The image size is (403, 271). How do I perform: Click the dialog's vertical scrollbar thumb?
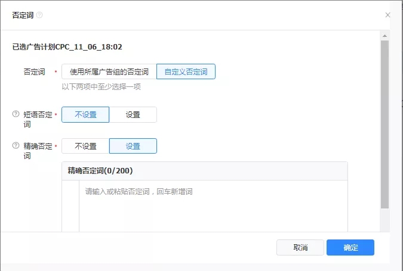point(385,119)
